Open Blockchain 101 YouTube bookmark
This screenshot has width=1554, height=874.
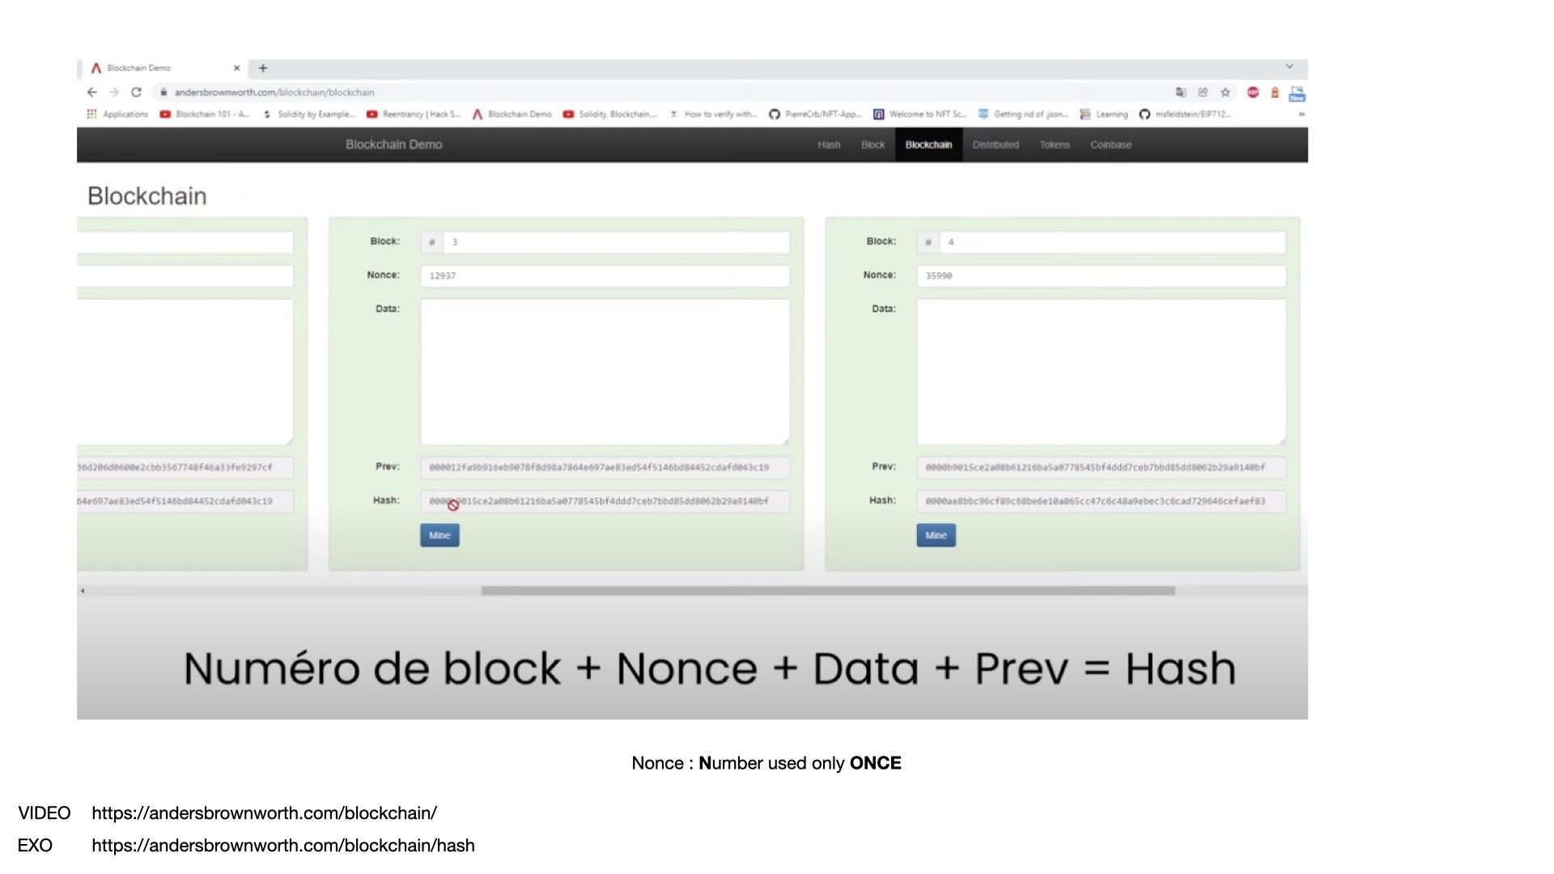point(205,114)
